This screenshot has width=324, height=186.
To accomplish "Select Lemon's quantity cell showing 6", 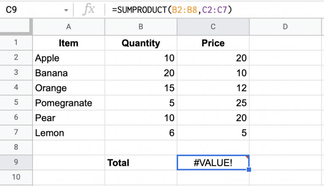I will click(x=141, y=133).
